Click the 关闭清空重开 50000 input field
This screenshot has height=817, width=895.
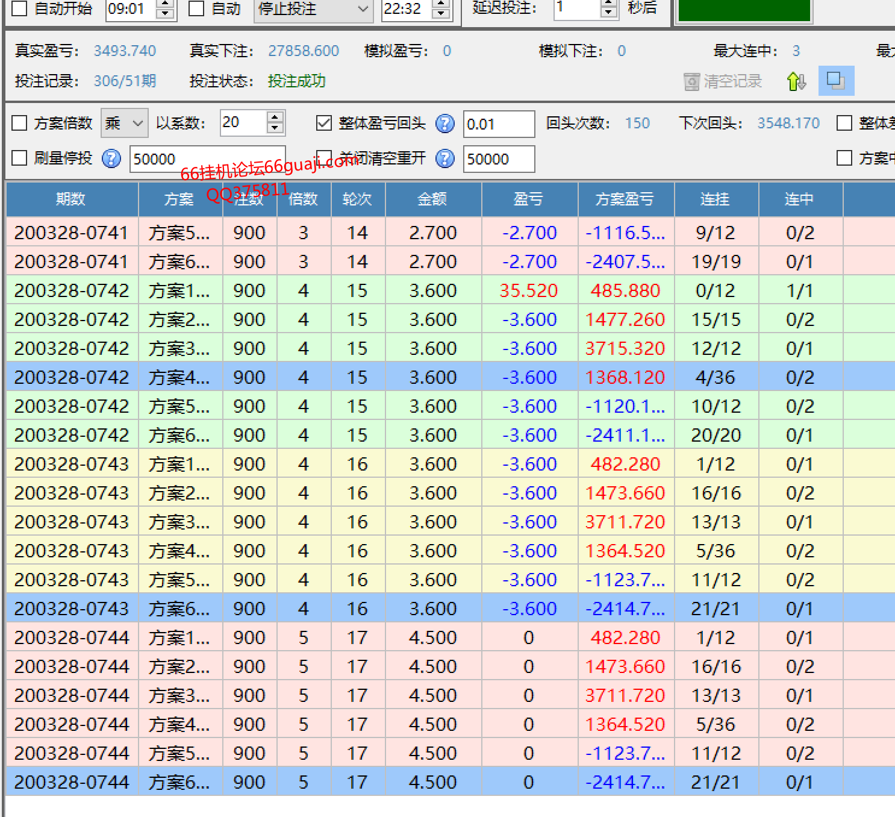(x=499, y=159)
